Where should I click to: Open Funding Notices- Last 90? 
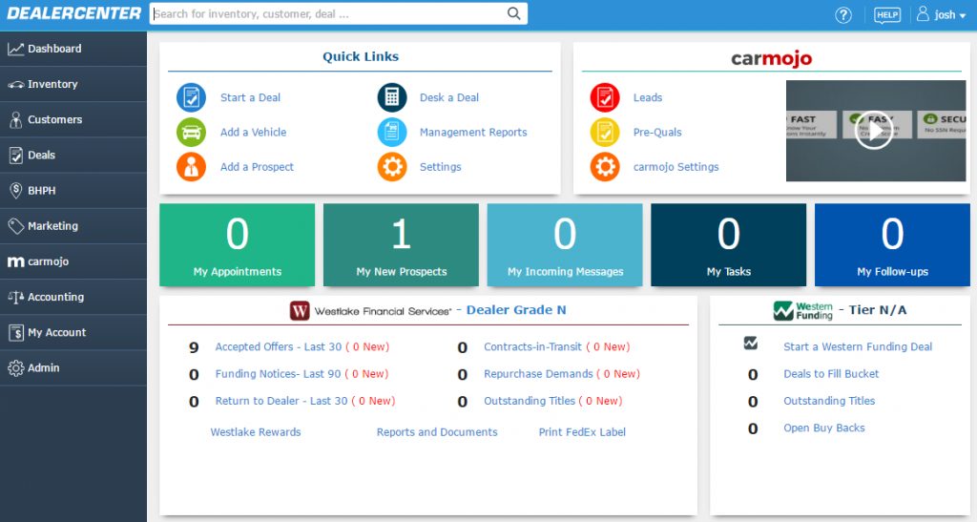point(278,374)
